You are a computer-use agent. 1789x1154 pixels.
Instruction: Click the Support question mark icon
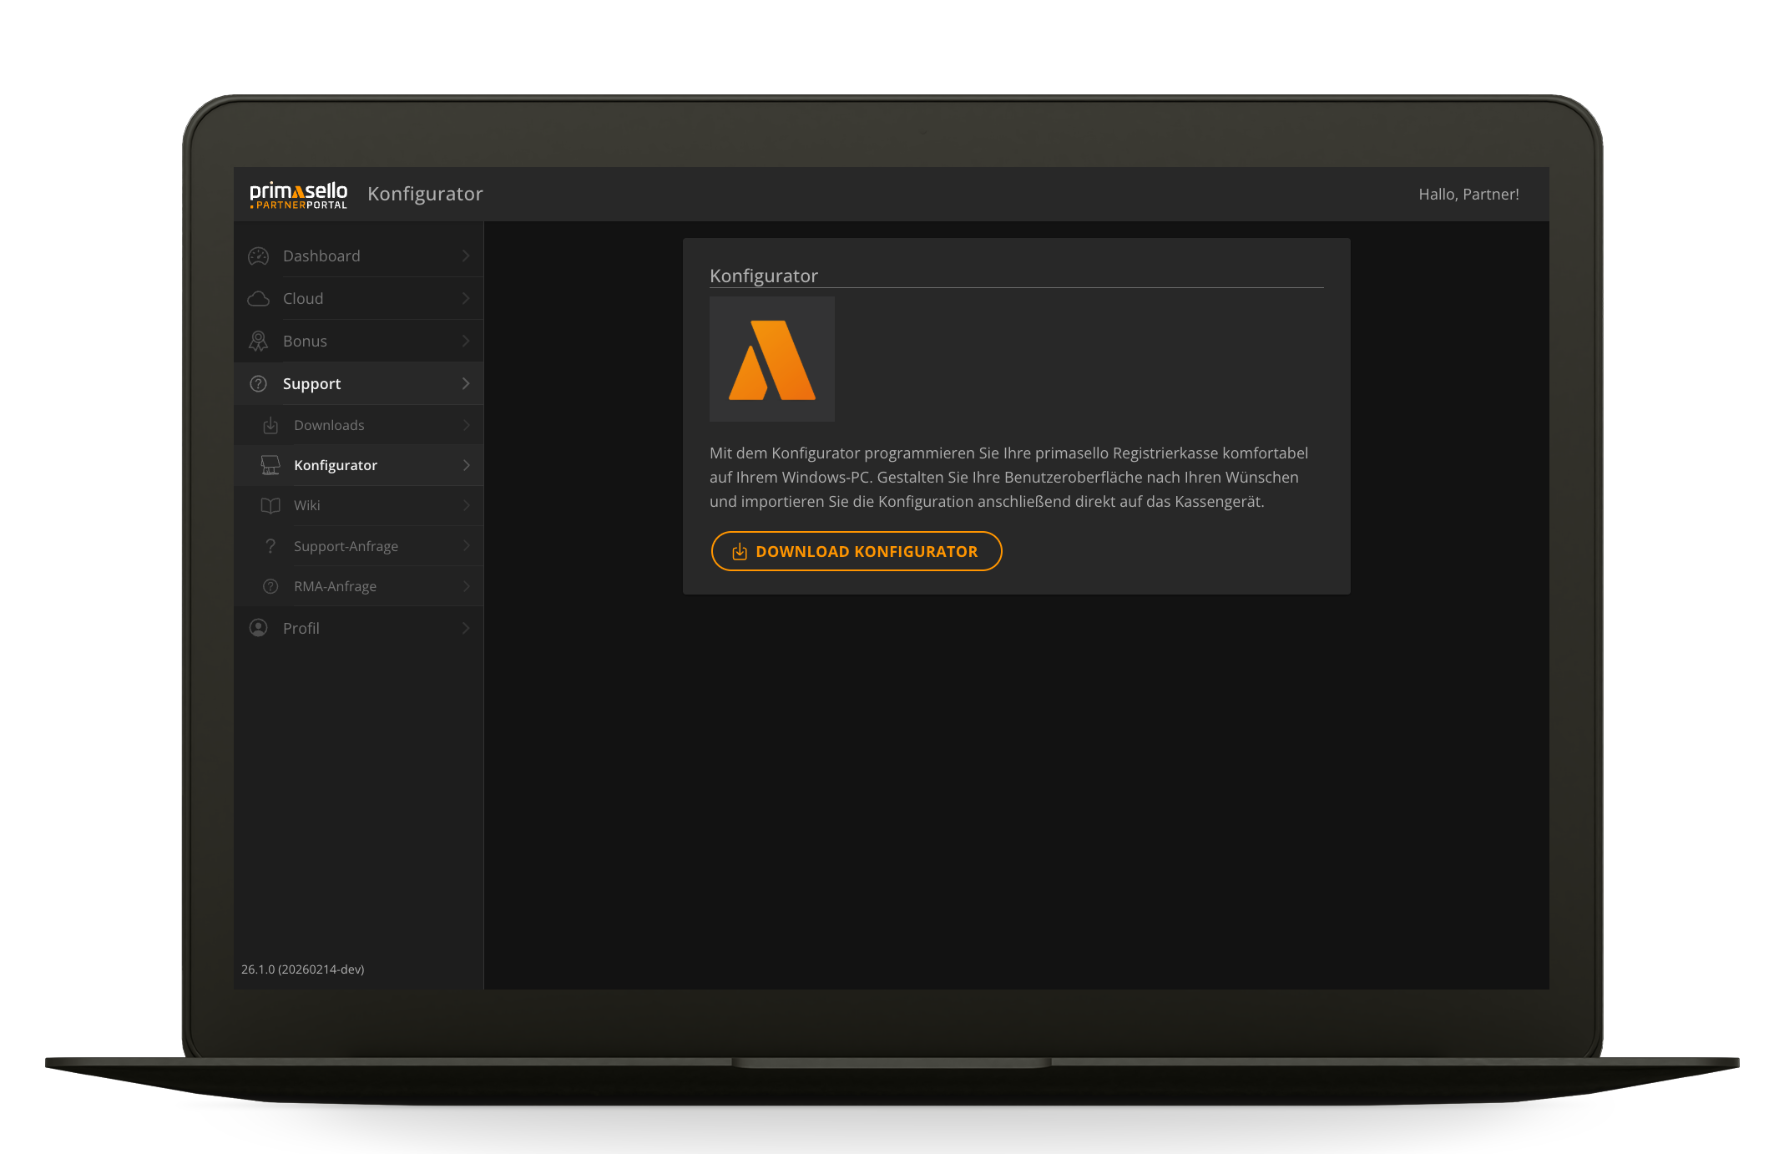[x=258, y=383]
